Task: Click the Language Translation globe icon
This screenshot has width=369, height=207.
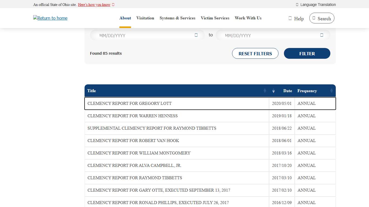Action: click(297, 5)
